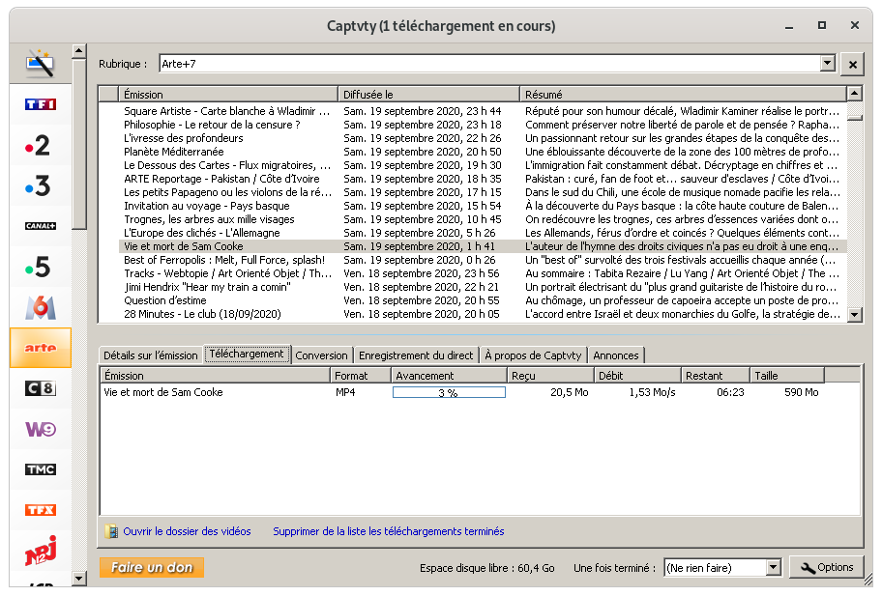Select Trognes, les arbres aux mille visages

(483, 219)
